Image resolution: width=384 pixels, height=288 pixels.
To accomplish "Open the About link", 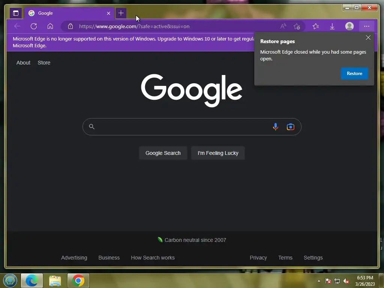I will click(23, 63).
